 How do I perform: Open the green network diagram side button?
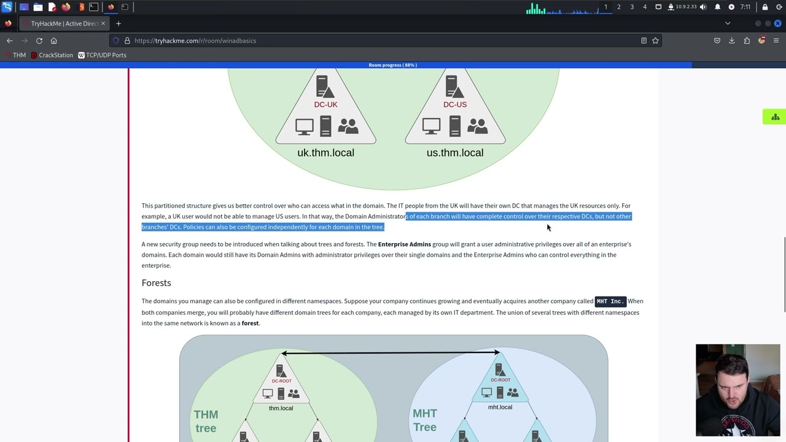coord(775,117)
